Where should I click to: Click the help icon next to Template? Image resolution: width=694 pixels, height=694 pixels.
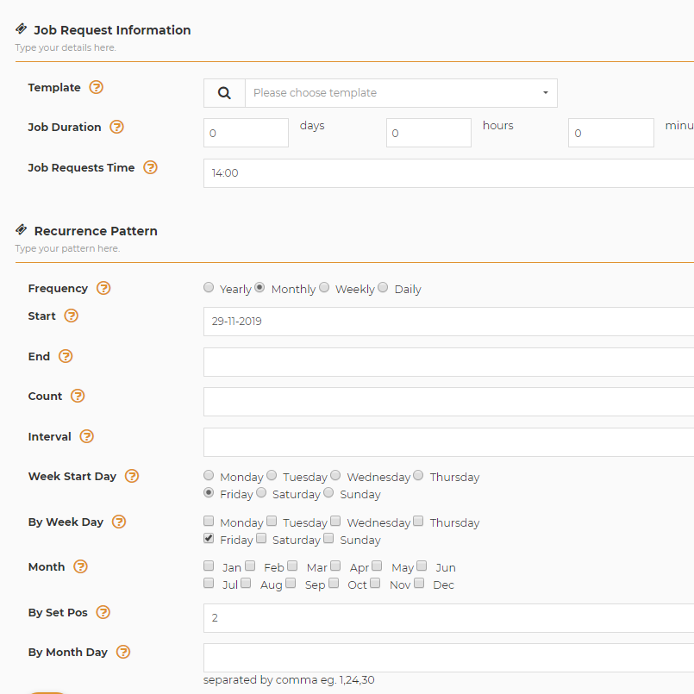pos(96,87)
